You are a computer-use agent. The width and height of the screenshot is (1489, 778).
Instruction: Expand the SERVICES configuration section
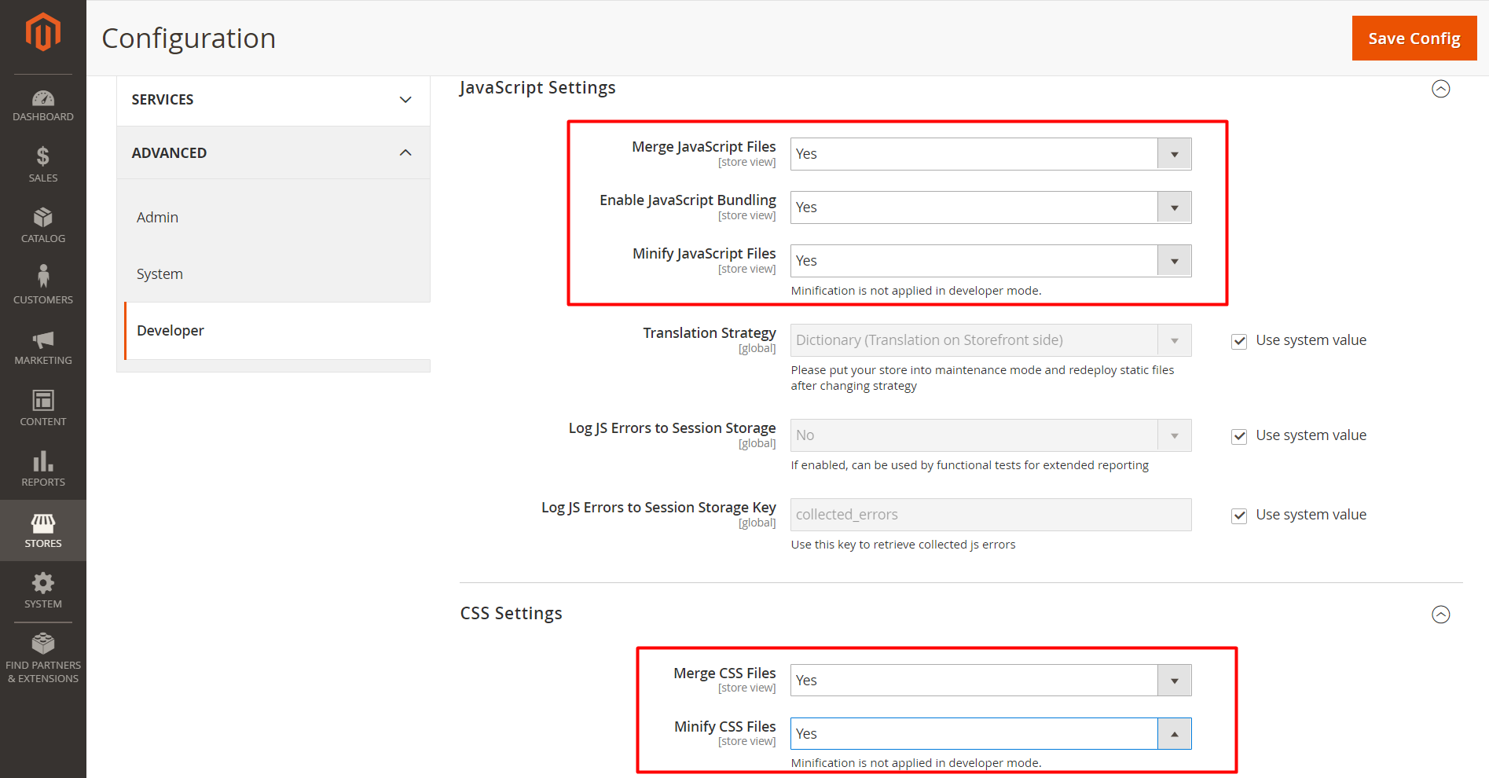[272, 100]
